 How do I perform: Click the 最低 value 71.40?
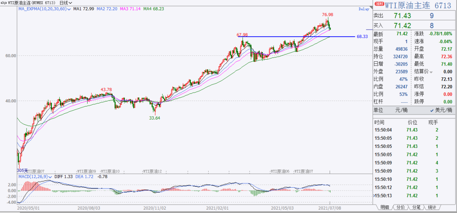point(447,64)
